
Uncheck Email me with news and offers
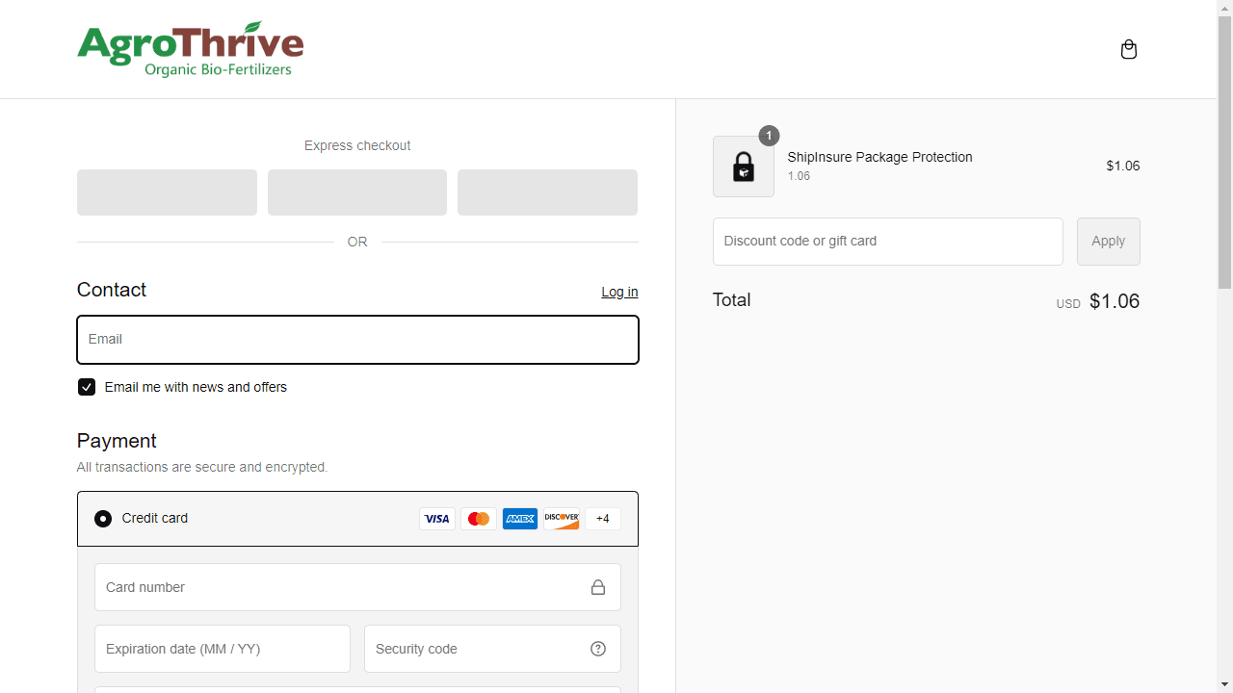87,387
